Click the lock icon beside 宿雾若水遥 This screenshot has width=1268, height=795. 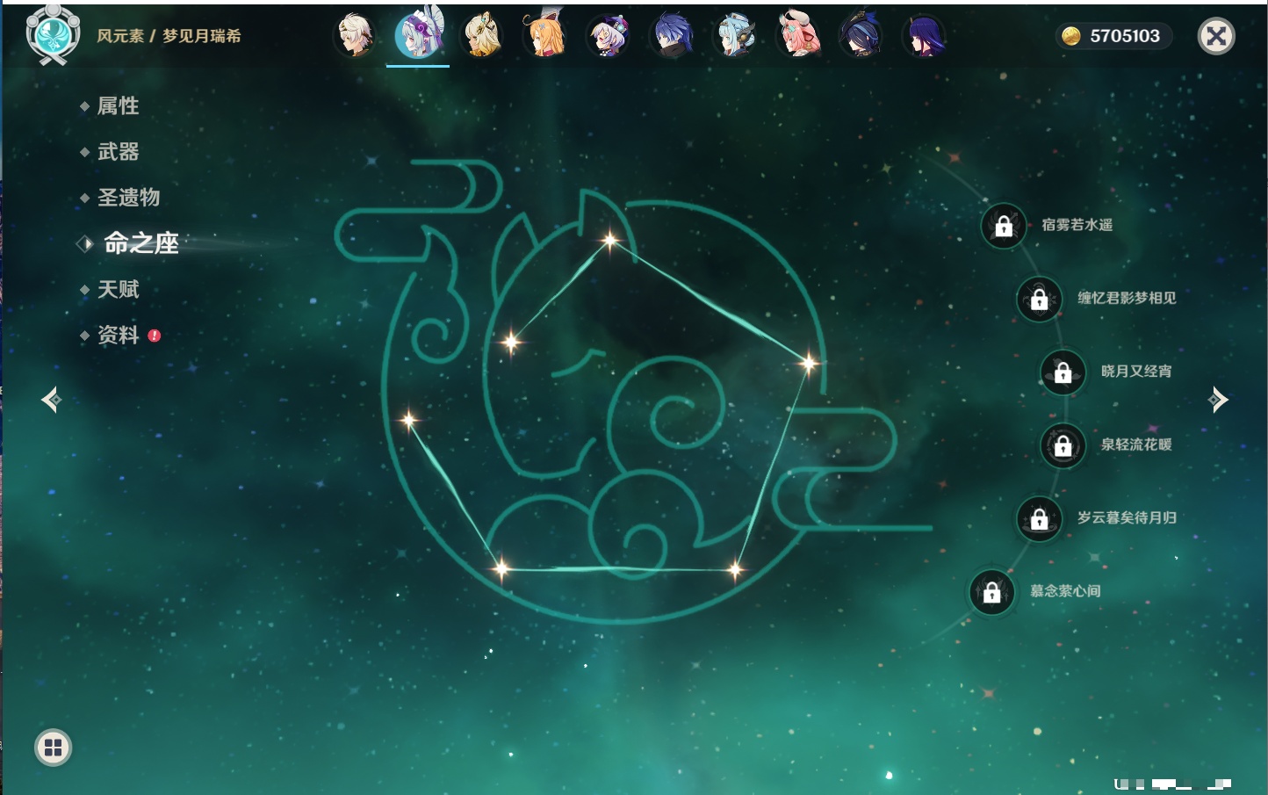click(1004, 226)
